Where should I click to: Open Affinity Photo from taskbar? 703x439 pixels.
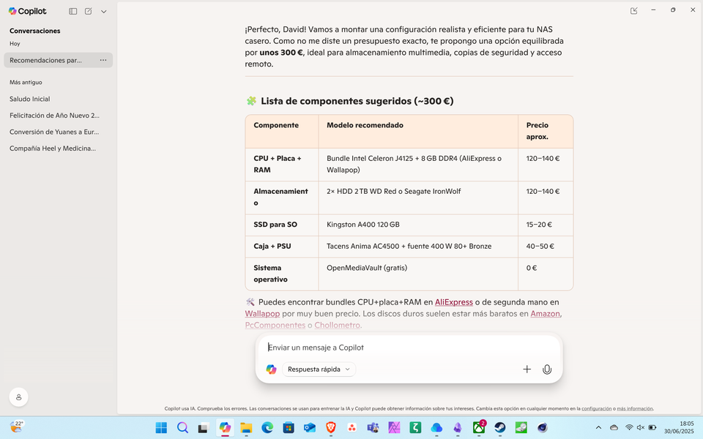point(394,428)
